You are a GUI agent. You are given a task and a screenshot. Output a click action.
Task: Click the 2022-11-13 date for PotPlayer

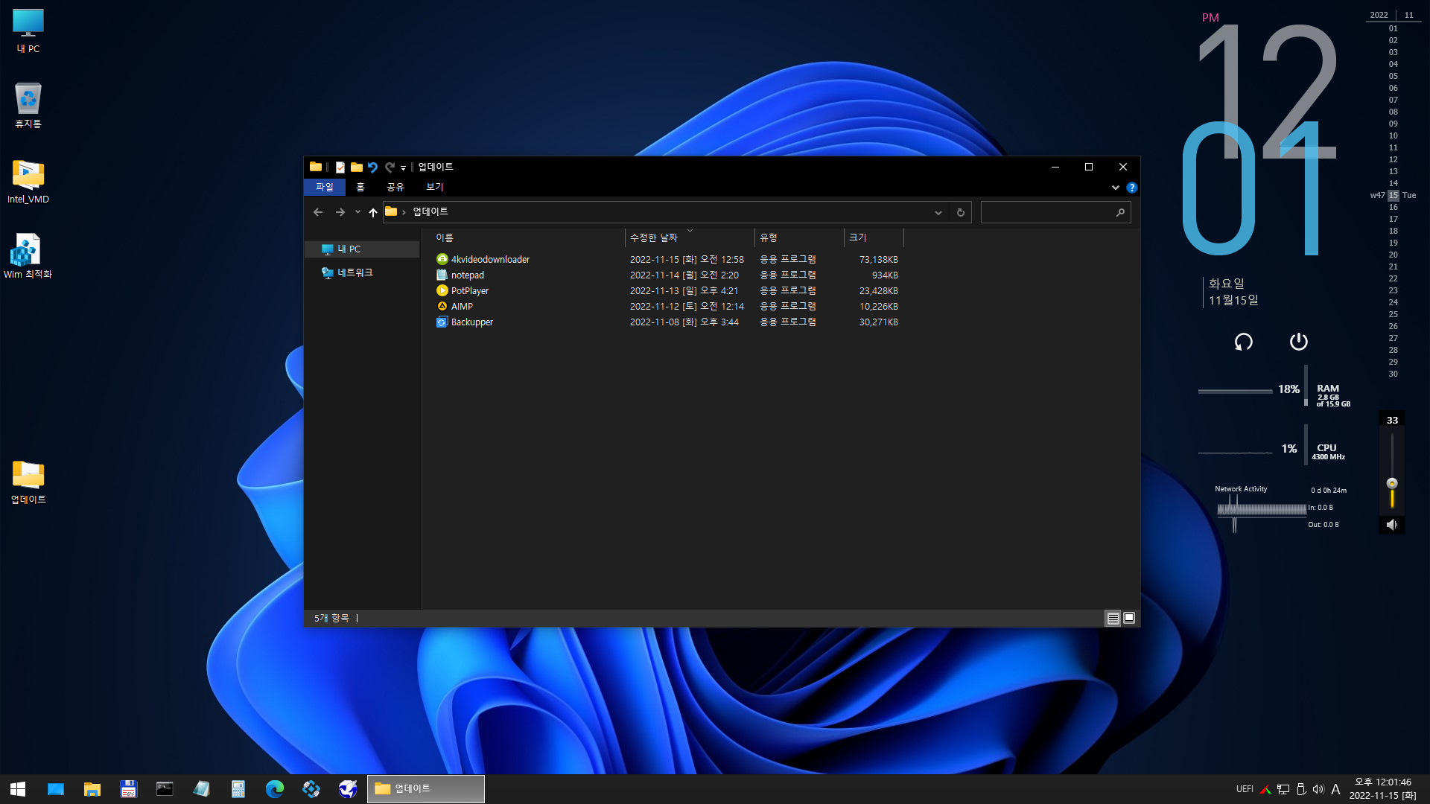[684, 291]
